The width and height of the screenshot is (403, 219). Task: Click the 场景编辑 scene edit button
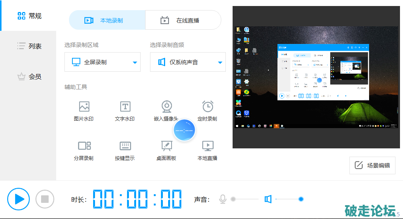pos(372,166)
